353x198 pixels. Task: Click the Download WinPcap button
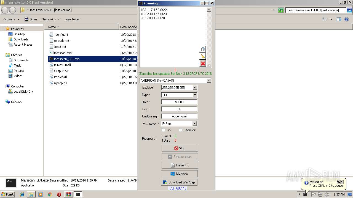point(179,182)
